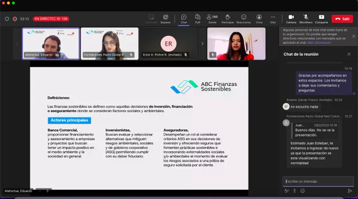The width and height of the screenshot is (358, 199).
Task: Open the message format options icon
Action: tap(286, 191)
